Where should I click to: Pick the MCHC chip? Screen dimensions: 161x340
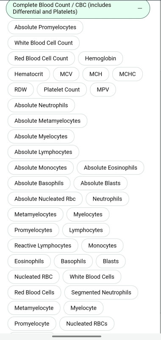coord(128,74)
